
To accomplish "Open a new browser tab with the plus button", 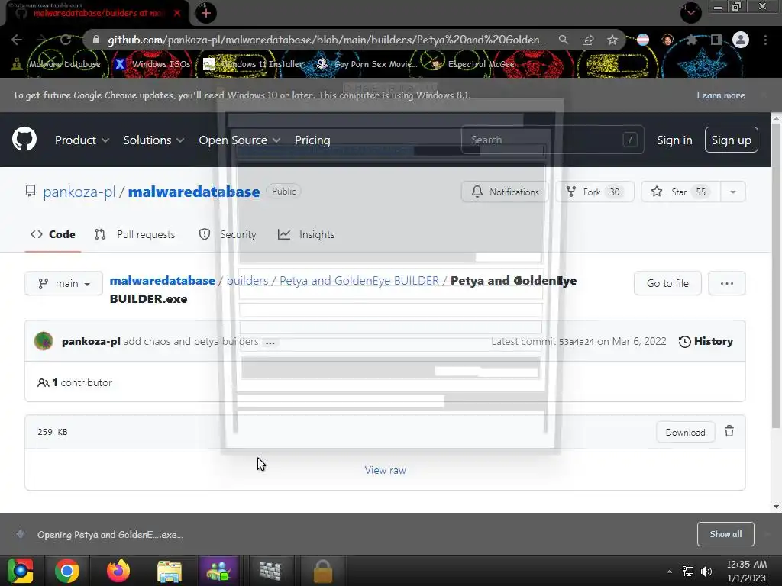I will (206, 13).
